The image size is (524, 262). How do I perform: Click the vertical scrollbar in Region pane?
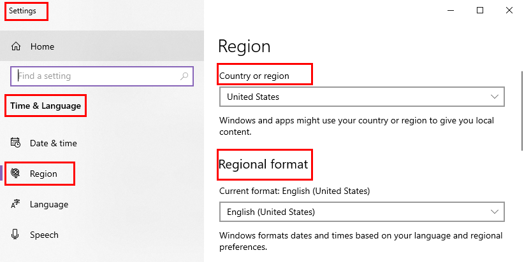tap(522, 111)
